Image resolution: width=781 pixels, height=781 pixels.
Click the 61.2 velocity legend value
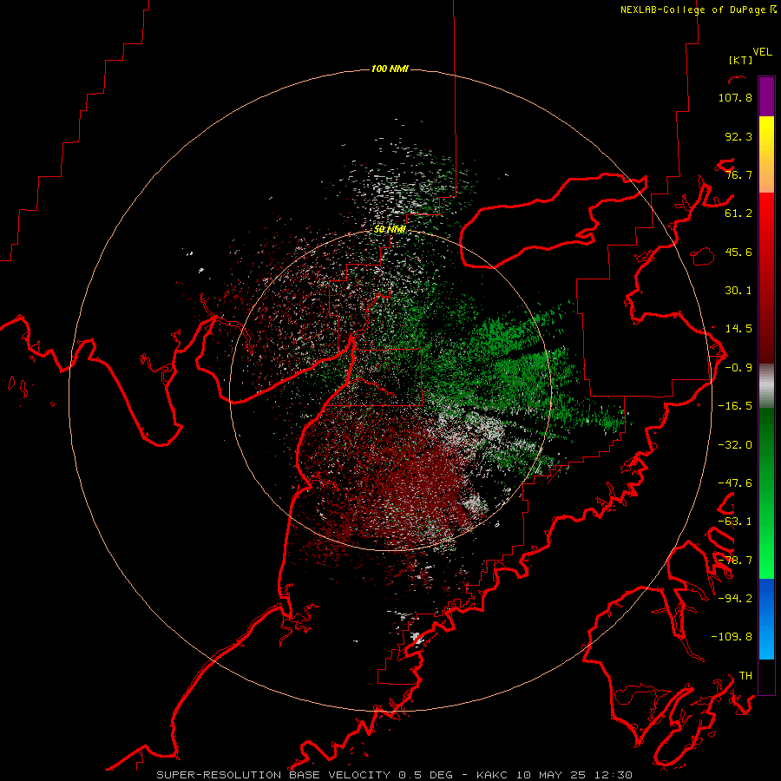click(738, 213)
